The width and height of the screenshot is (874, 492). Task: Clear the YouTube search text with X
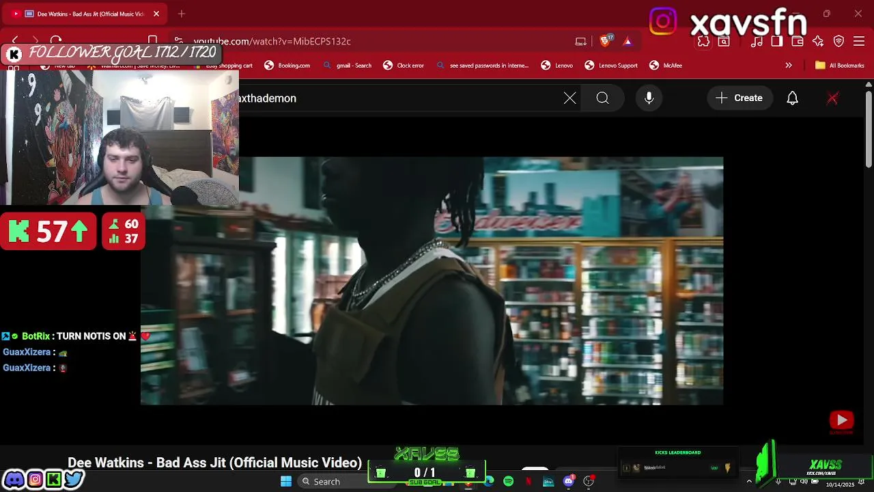[x=570, y=98]
